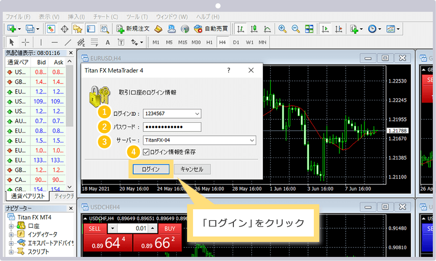Open the MetaEditor yellow book icon

click(x=158, y=29)
